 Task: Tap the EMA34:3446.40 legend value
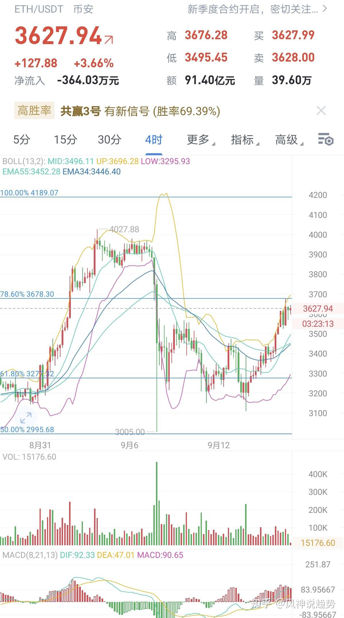pyautogui.click(x=92, y=172)
